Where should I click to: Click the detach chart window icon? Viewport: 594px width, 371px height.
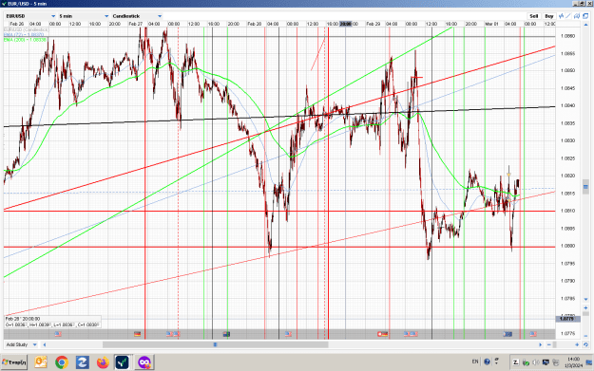[585, 16]
